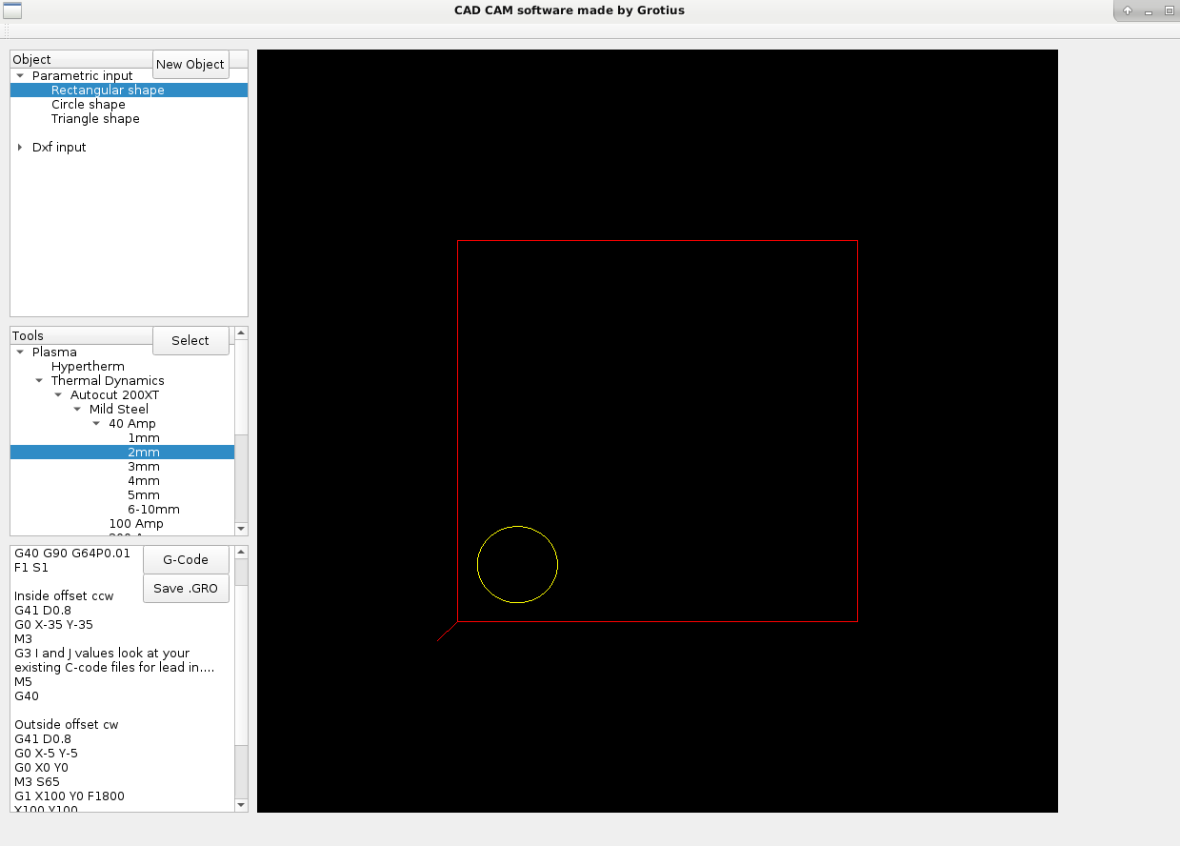This screenshot has width=1180, height=846.
Task: Click the 'M3 S65' G-code line
Action: [37, 781]
